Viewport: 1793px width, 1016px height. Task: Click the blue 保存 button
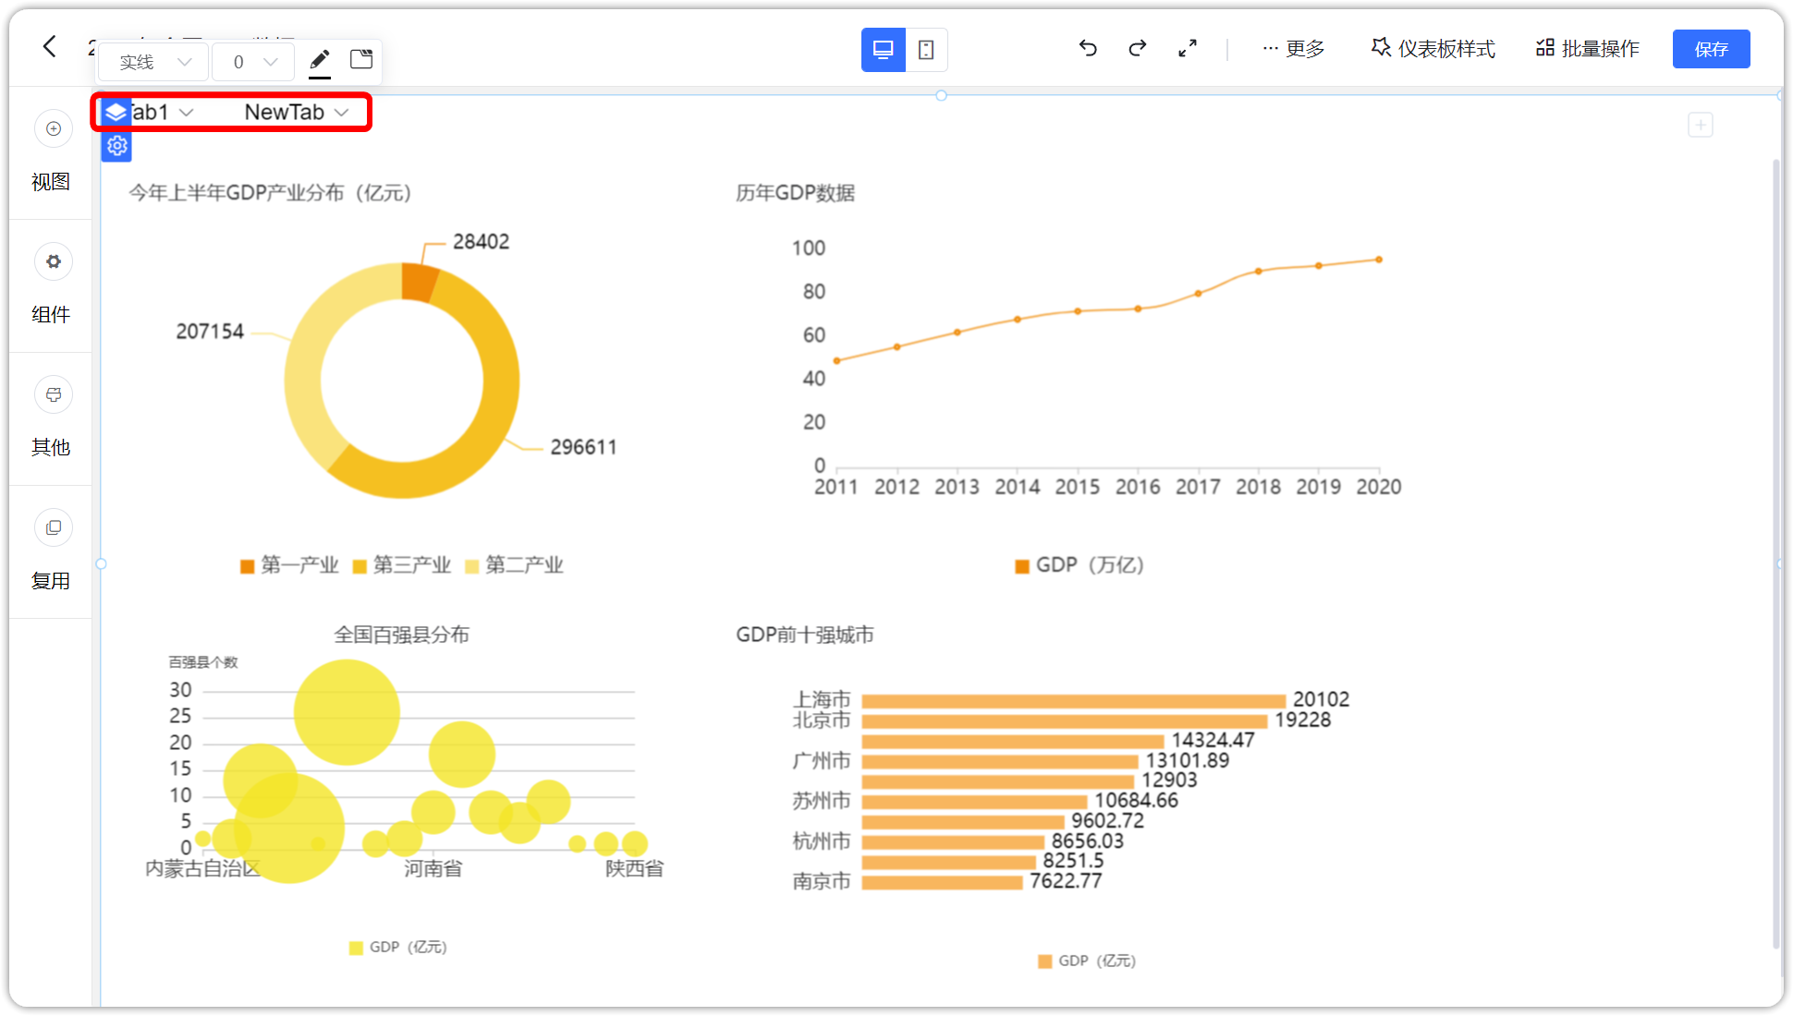(x=1711, y=49)
